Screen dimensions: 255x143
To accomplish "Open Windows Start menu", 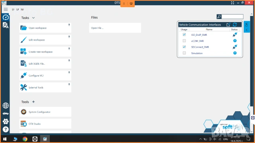I will click(x=5, y=139).
